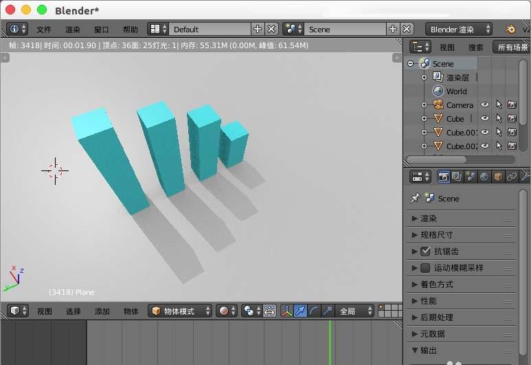Switch to Constraints properties tab
Viewport: 531px width, 365px height.
(512, 177)
